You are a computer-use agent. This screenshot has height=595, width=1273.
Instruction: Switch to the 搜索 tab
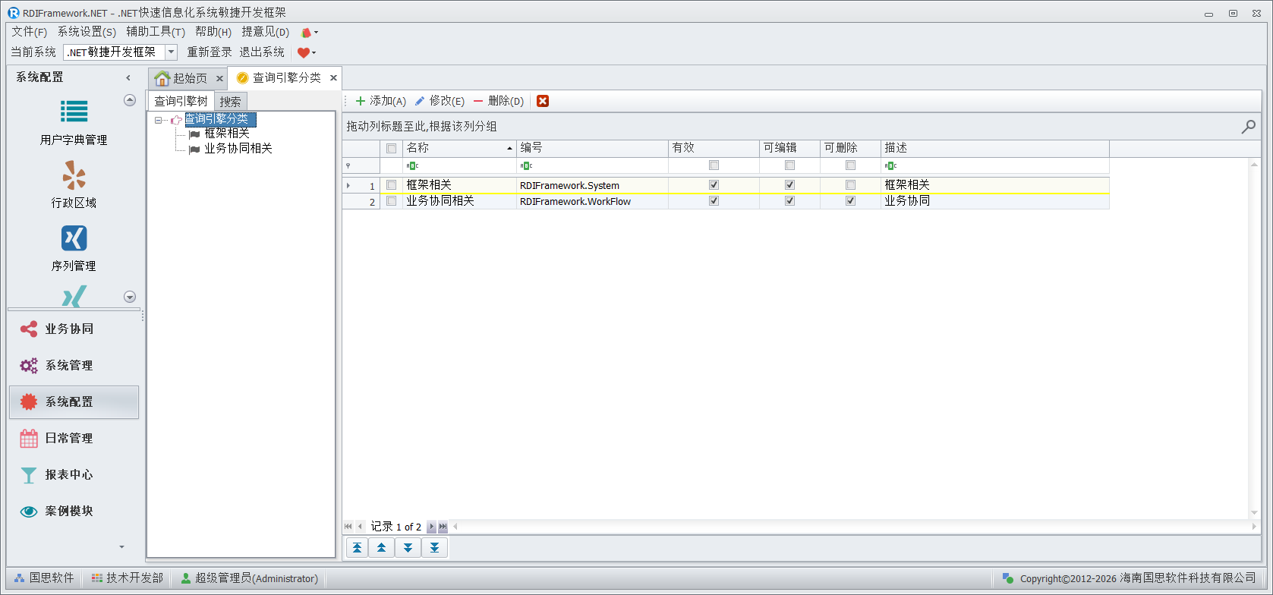click(231, 102)
